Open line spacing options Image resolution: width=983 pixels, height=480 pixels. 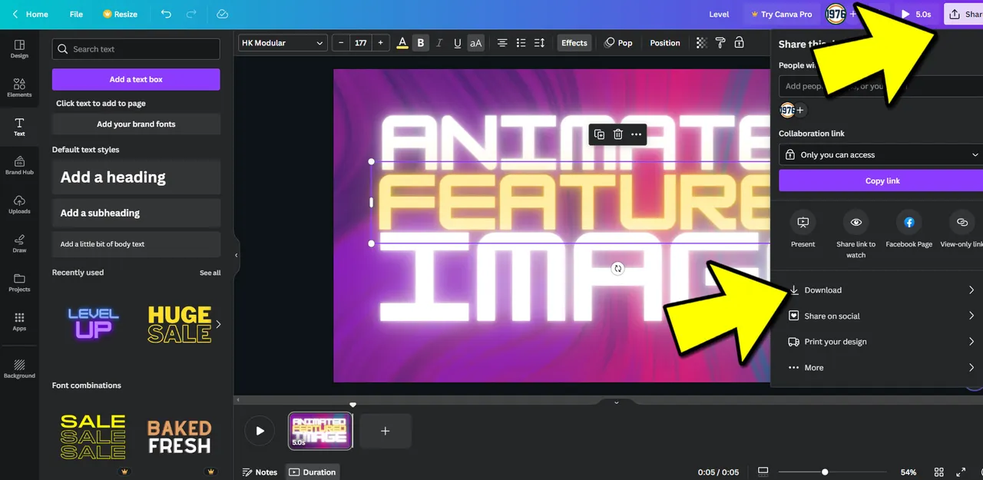[539, 43]
